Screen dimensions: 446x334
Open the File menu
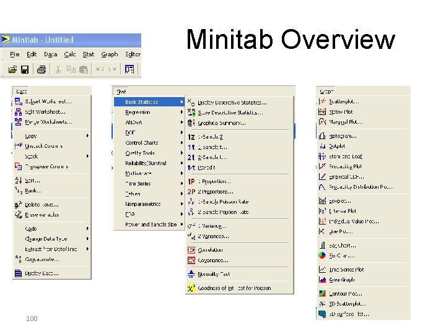coord(14,54)
